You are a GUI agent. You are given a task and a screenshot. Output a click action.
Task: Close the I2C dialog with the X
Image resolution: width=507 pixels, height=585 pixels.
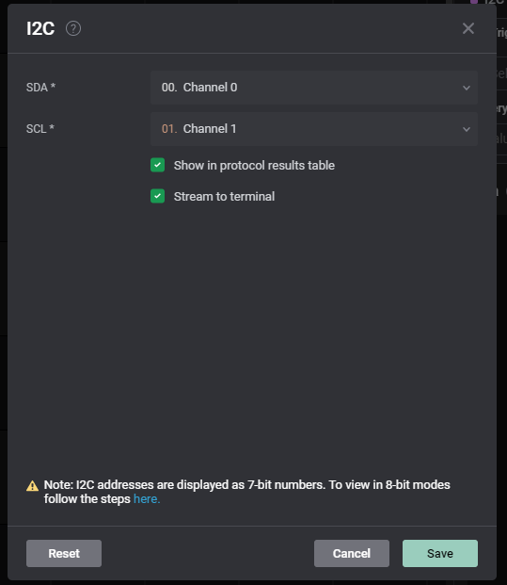(467, 28)
